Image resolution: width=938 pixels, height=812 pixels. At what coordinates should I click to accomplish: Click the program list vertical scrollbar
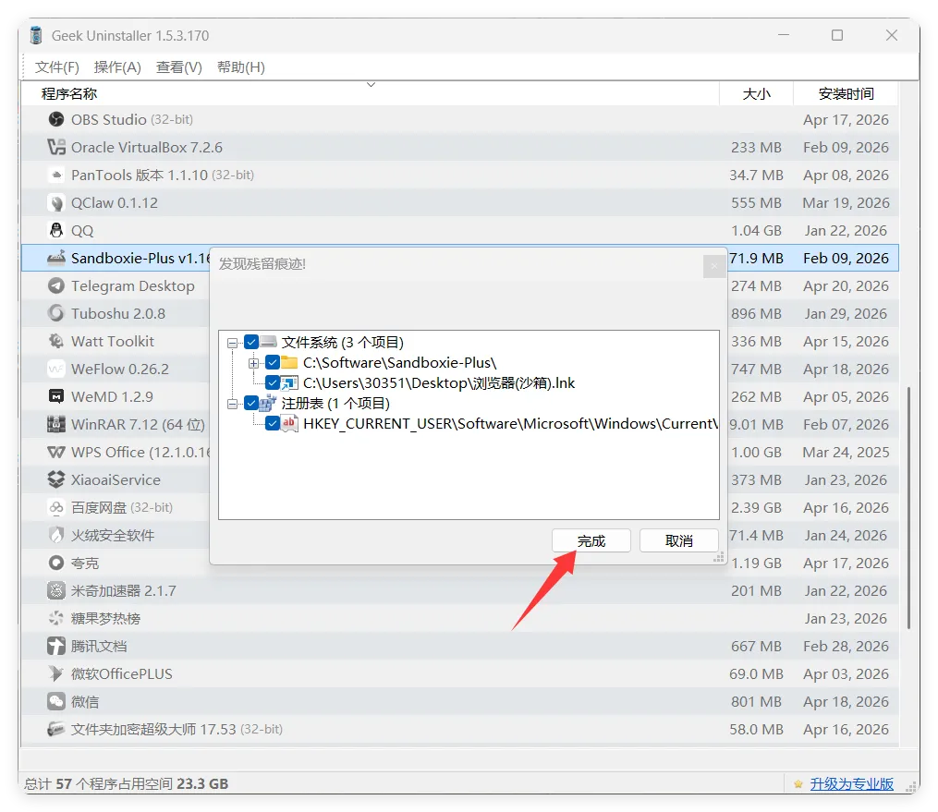908,508
